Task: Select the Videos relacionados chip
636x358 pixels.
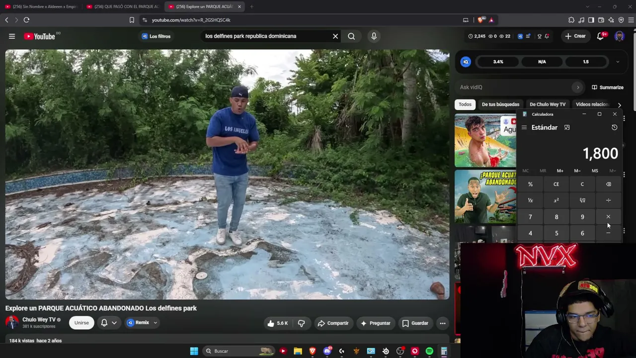Action: (x=592, y=104)
